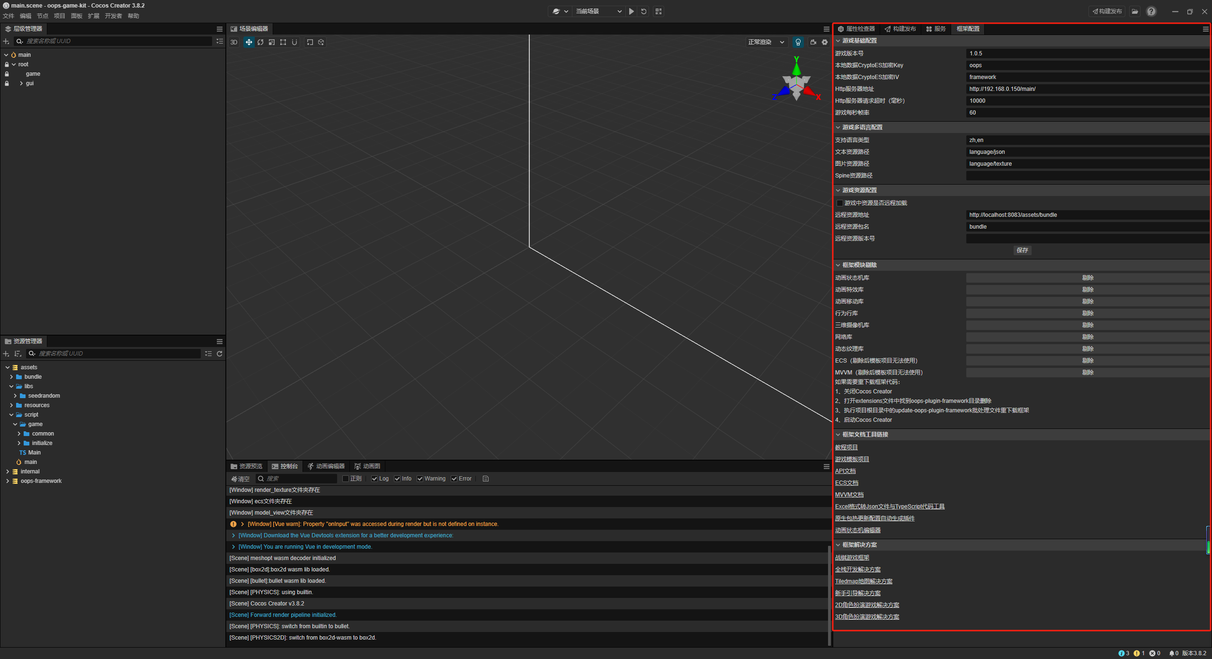Clear the console log
The image size is (1212, 659).
tap(241, 479)
